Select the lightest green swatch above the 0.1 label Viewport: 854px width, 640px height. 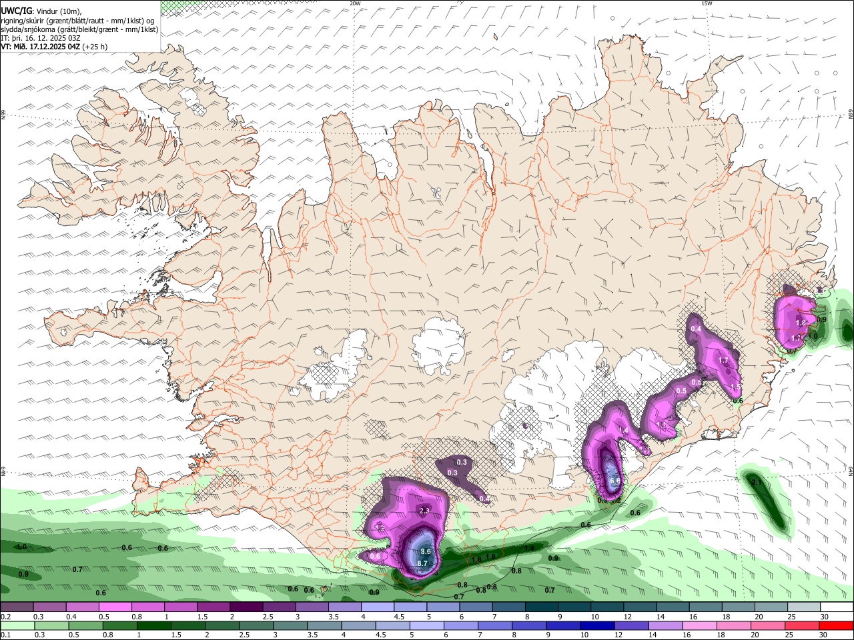(x=17, y=625)
